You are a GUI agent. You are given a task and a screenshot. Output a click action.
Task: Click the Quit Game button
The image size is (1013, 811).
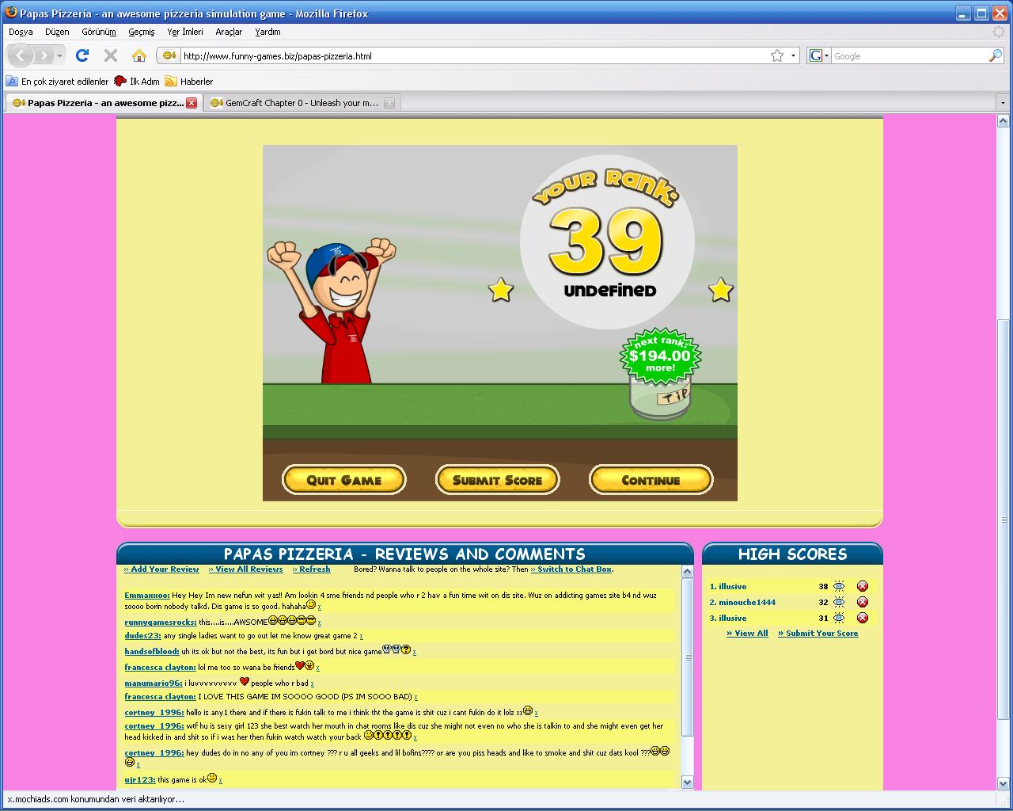pos(344,480)
